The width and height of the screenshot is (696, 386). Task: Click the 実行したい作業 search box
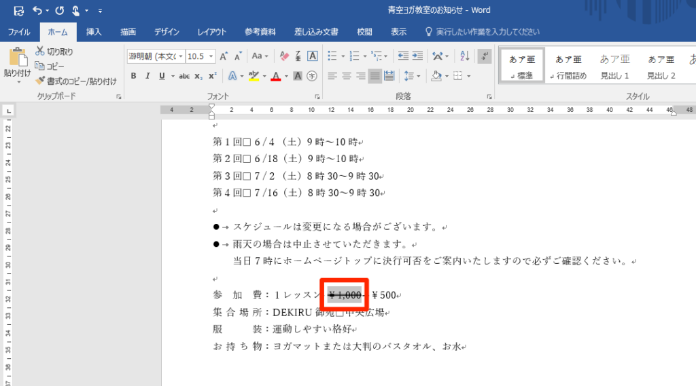[483, 32]
